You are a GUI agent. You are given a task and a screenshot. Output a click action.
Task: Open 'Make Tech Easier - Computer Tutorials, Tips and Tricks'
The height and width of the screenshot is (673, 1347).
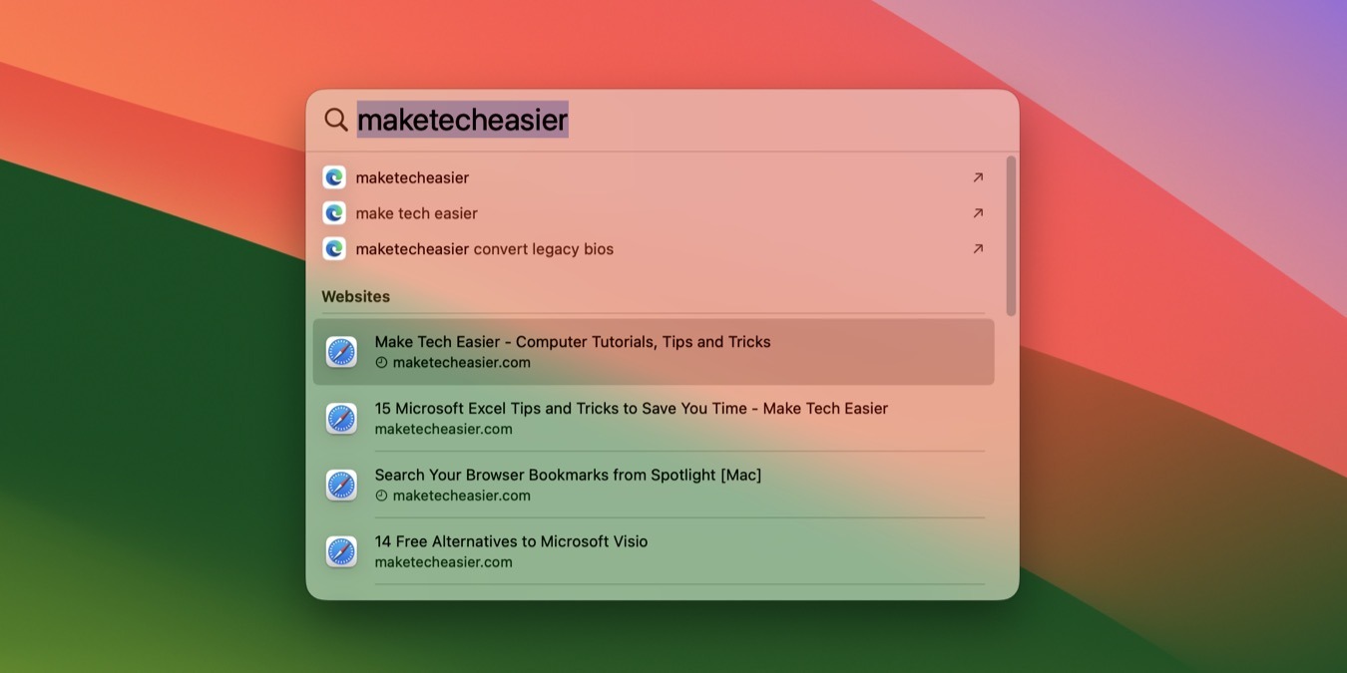pyautogui.click(x=572, y=341)
